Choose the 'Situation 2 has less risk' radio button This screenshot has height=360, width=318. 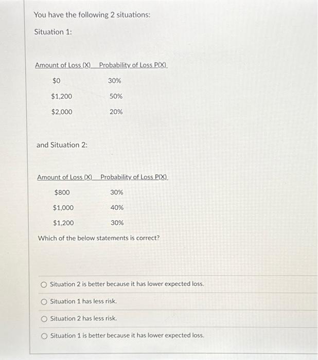click(x=44, y=319)
